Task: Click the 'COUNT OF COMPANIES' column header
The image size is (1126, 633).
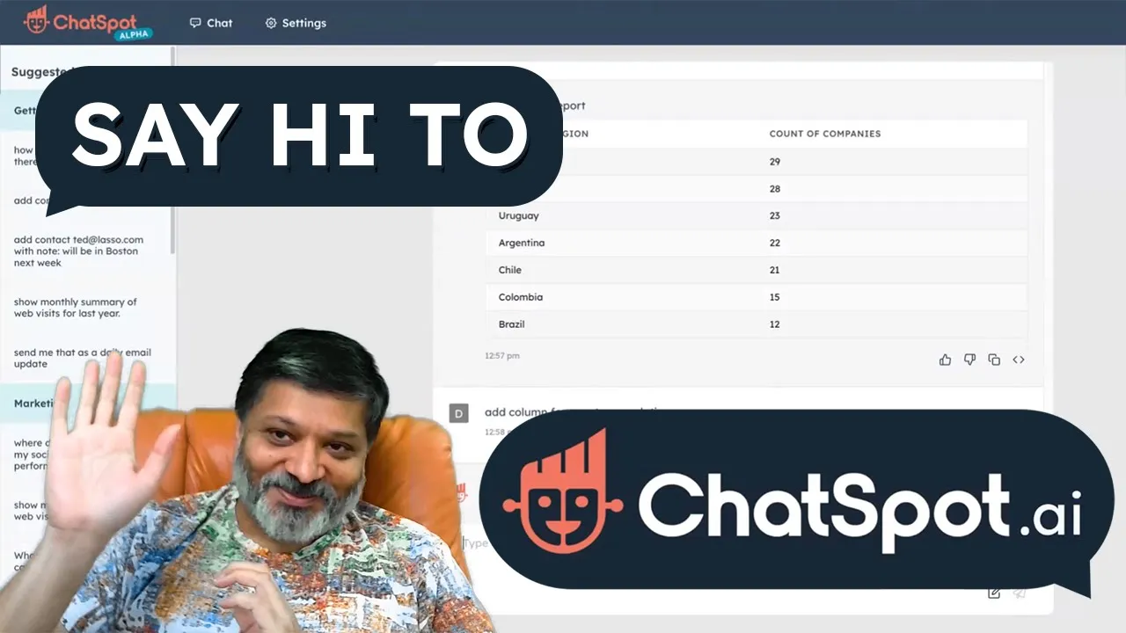Action: (x=825, y=134)
